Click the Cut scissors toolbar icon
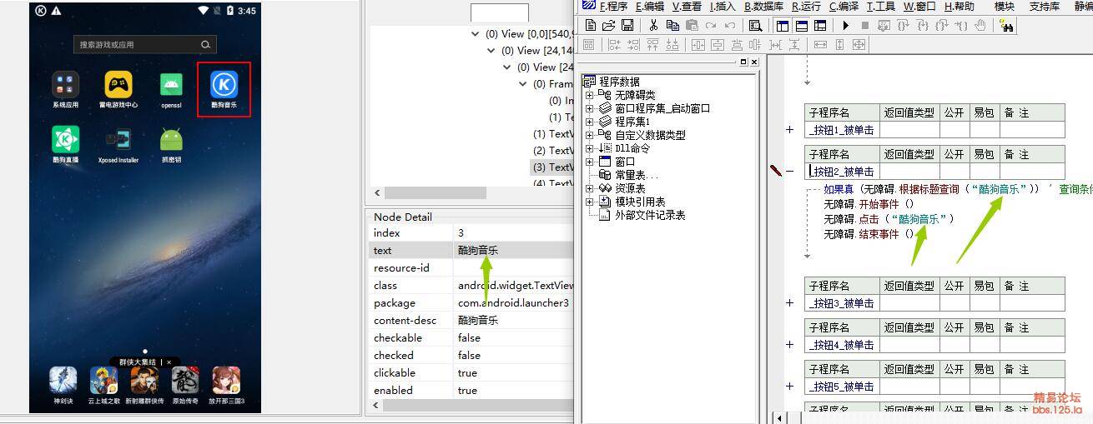This screenshot has height=424, width=1093. [x=653, y=26]
